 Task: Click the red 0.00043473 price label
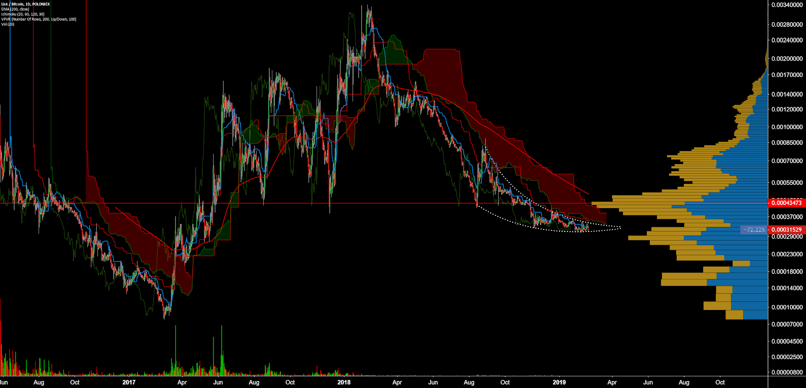point(787,203)
